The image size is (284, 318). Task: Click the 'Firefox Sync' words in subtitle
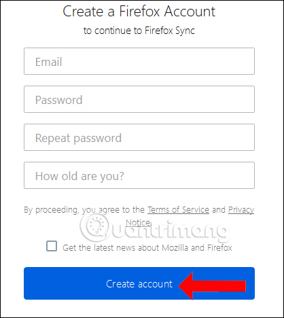click(170, 31)
